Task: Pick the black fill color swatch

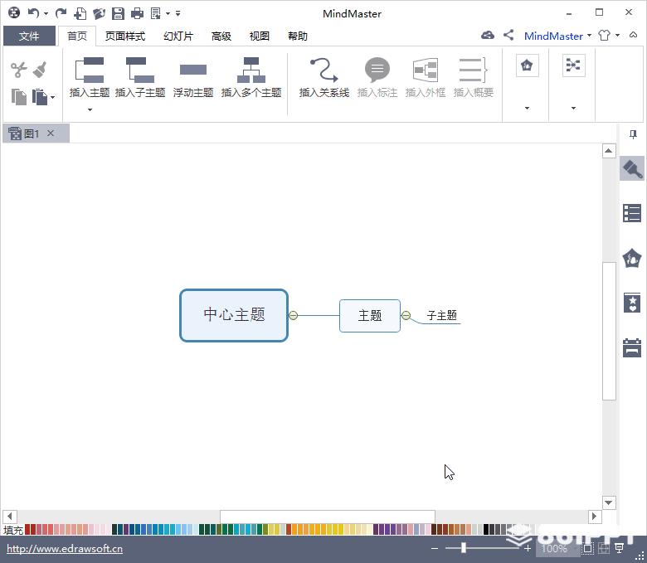Action: click(486, 529)
